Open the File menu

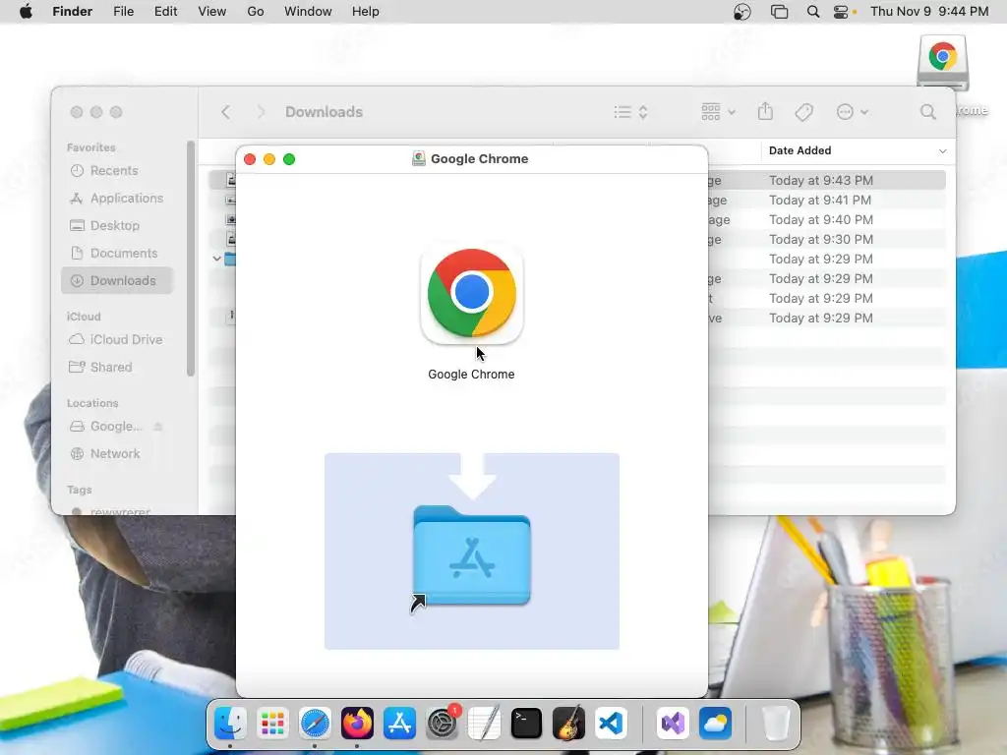123,12
